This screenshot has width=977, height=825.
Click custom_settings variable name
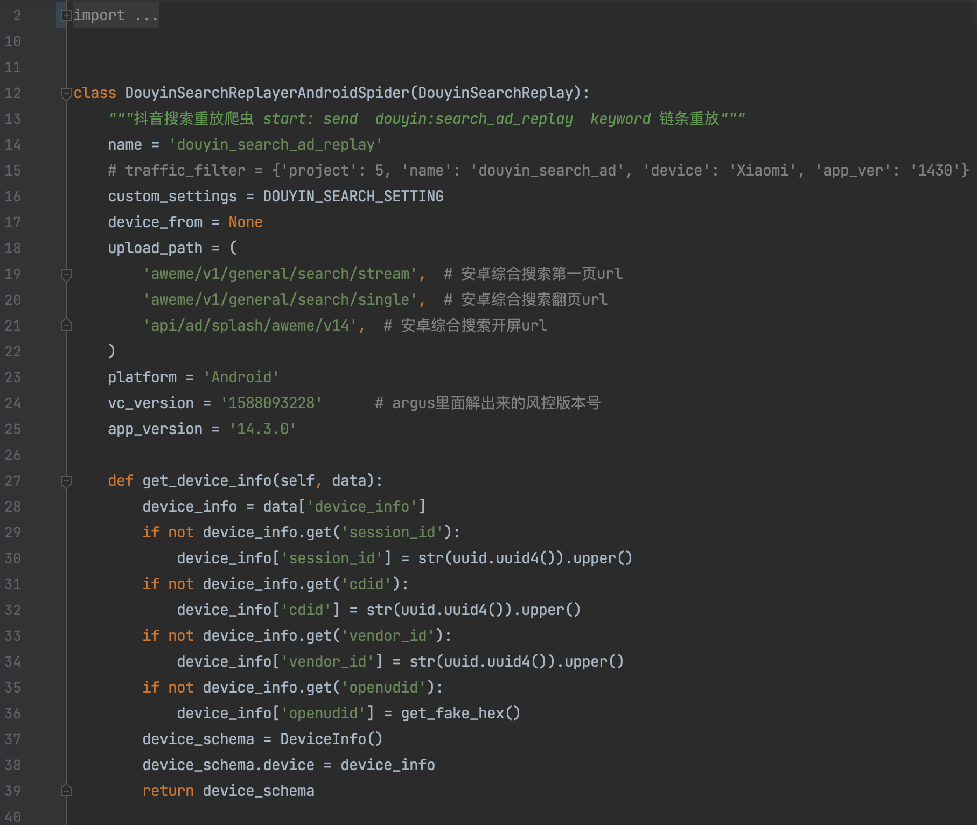tap(172, 197)
